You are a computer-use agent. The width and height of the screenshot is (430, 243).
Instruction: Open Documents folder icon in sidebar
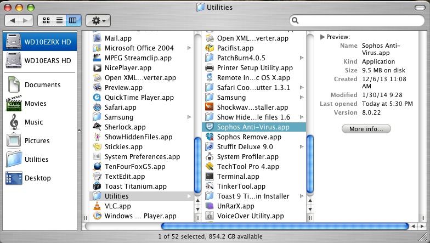[13, 84]
